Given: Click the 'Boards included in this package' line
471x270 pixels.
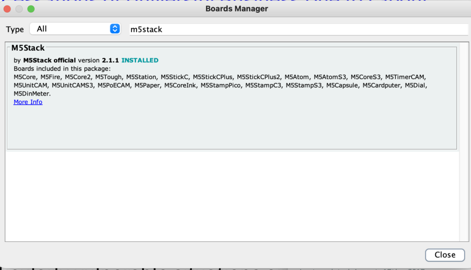Looking at the screenshot, I should [x=62, y=69].
